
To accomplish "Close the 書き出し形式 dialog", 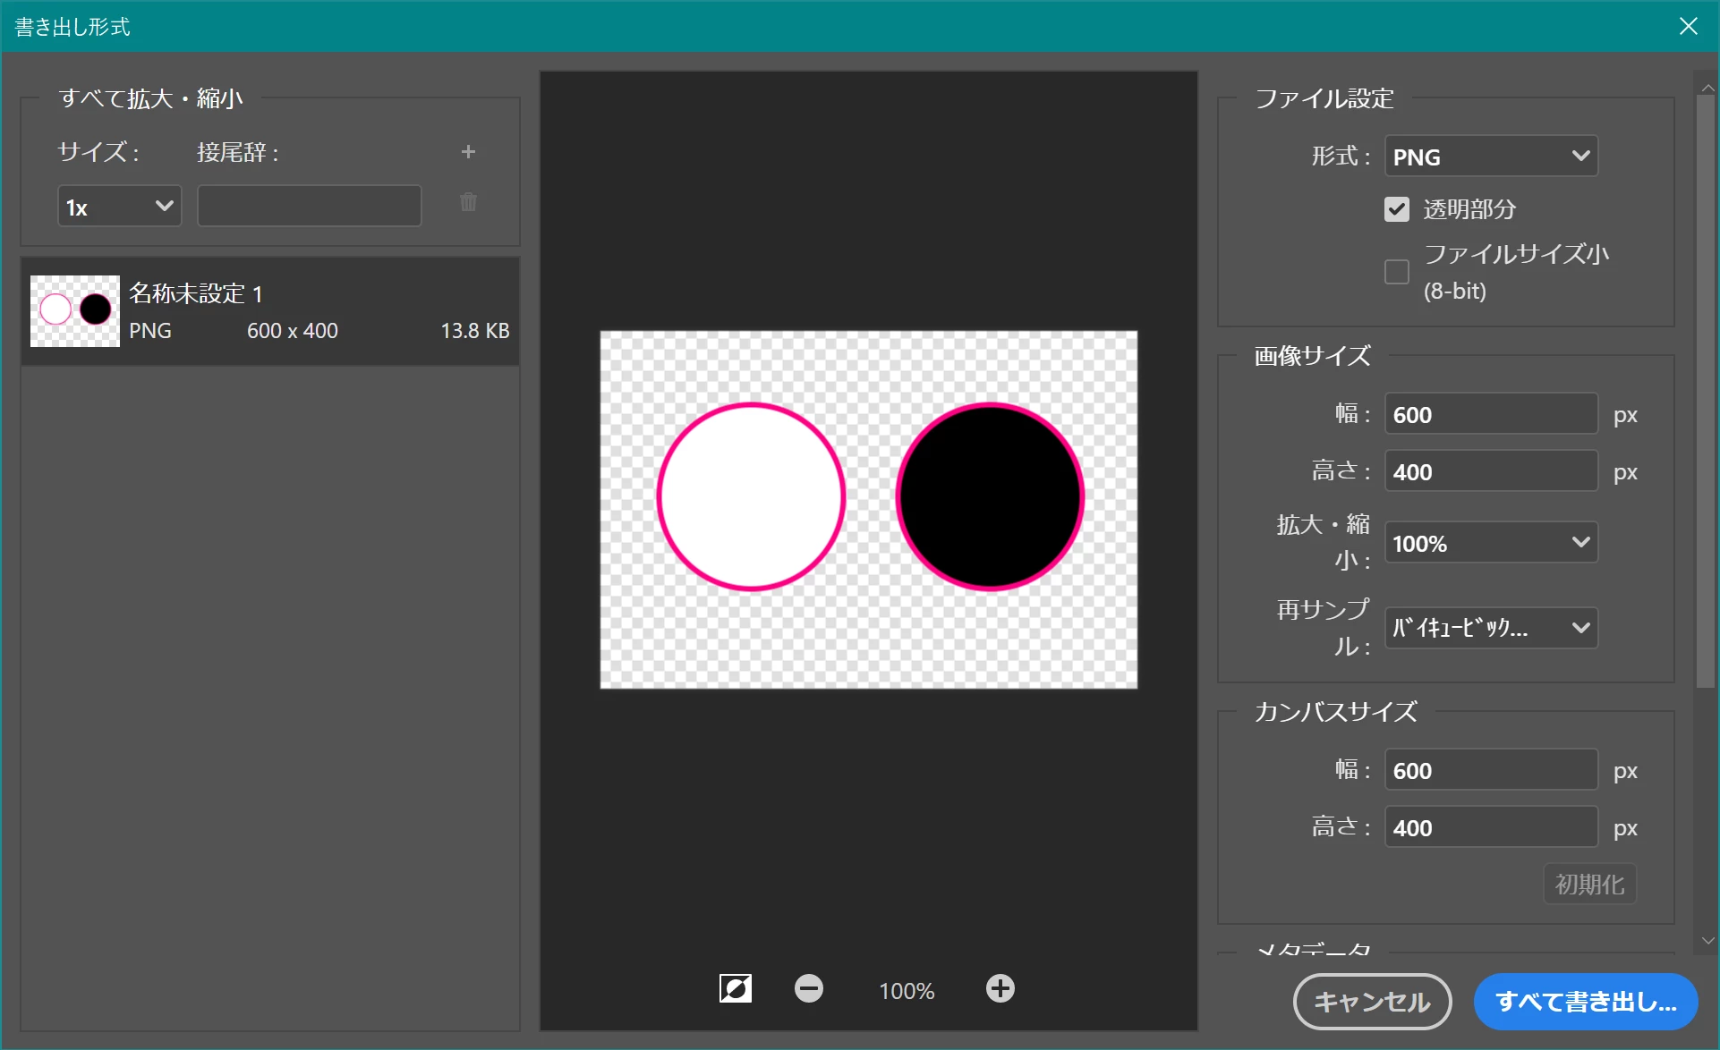I will (1688, 26).
